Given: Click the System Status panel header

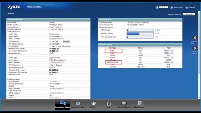Looking at the screenshot, I should pyautogui.click(x=140, y=19).
